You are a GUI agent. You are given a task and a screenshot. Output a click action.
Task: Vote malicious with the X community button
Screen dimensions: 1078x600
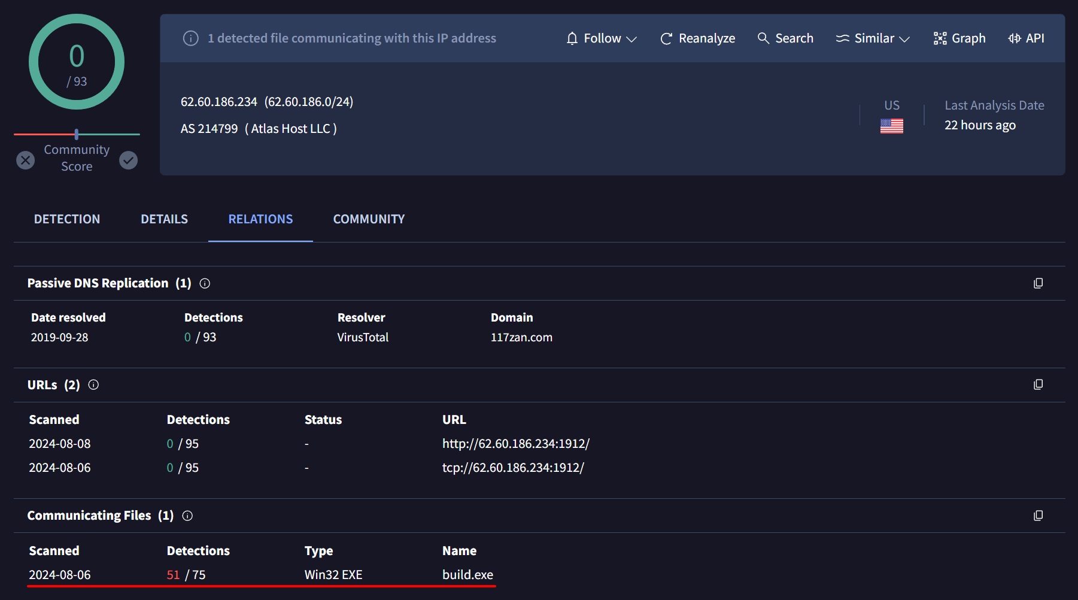pyautogui.click(x=25, y=160)
